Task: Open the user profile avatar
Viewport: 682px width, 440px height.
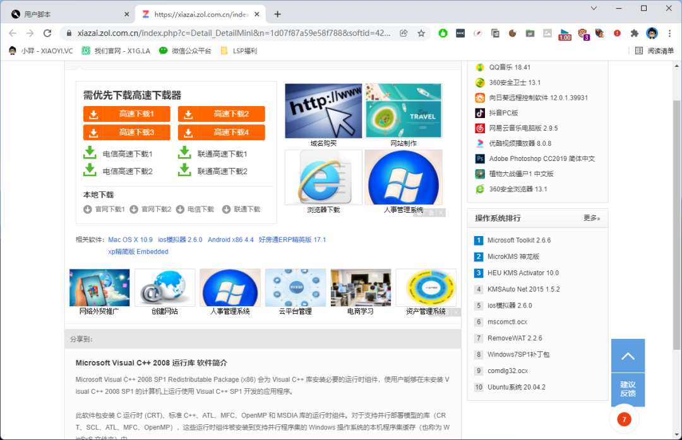Action: (652, 33)
